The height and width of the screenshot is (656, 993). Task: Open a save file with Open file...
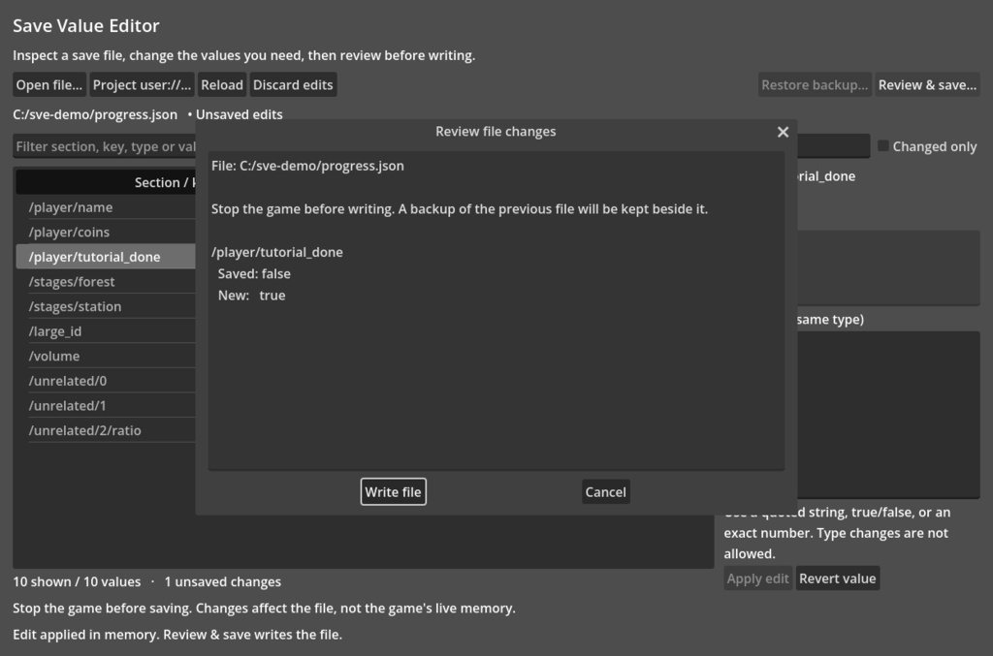pyautogui.click(x=48, y=84)
